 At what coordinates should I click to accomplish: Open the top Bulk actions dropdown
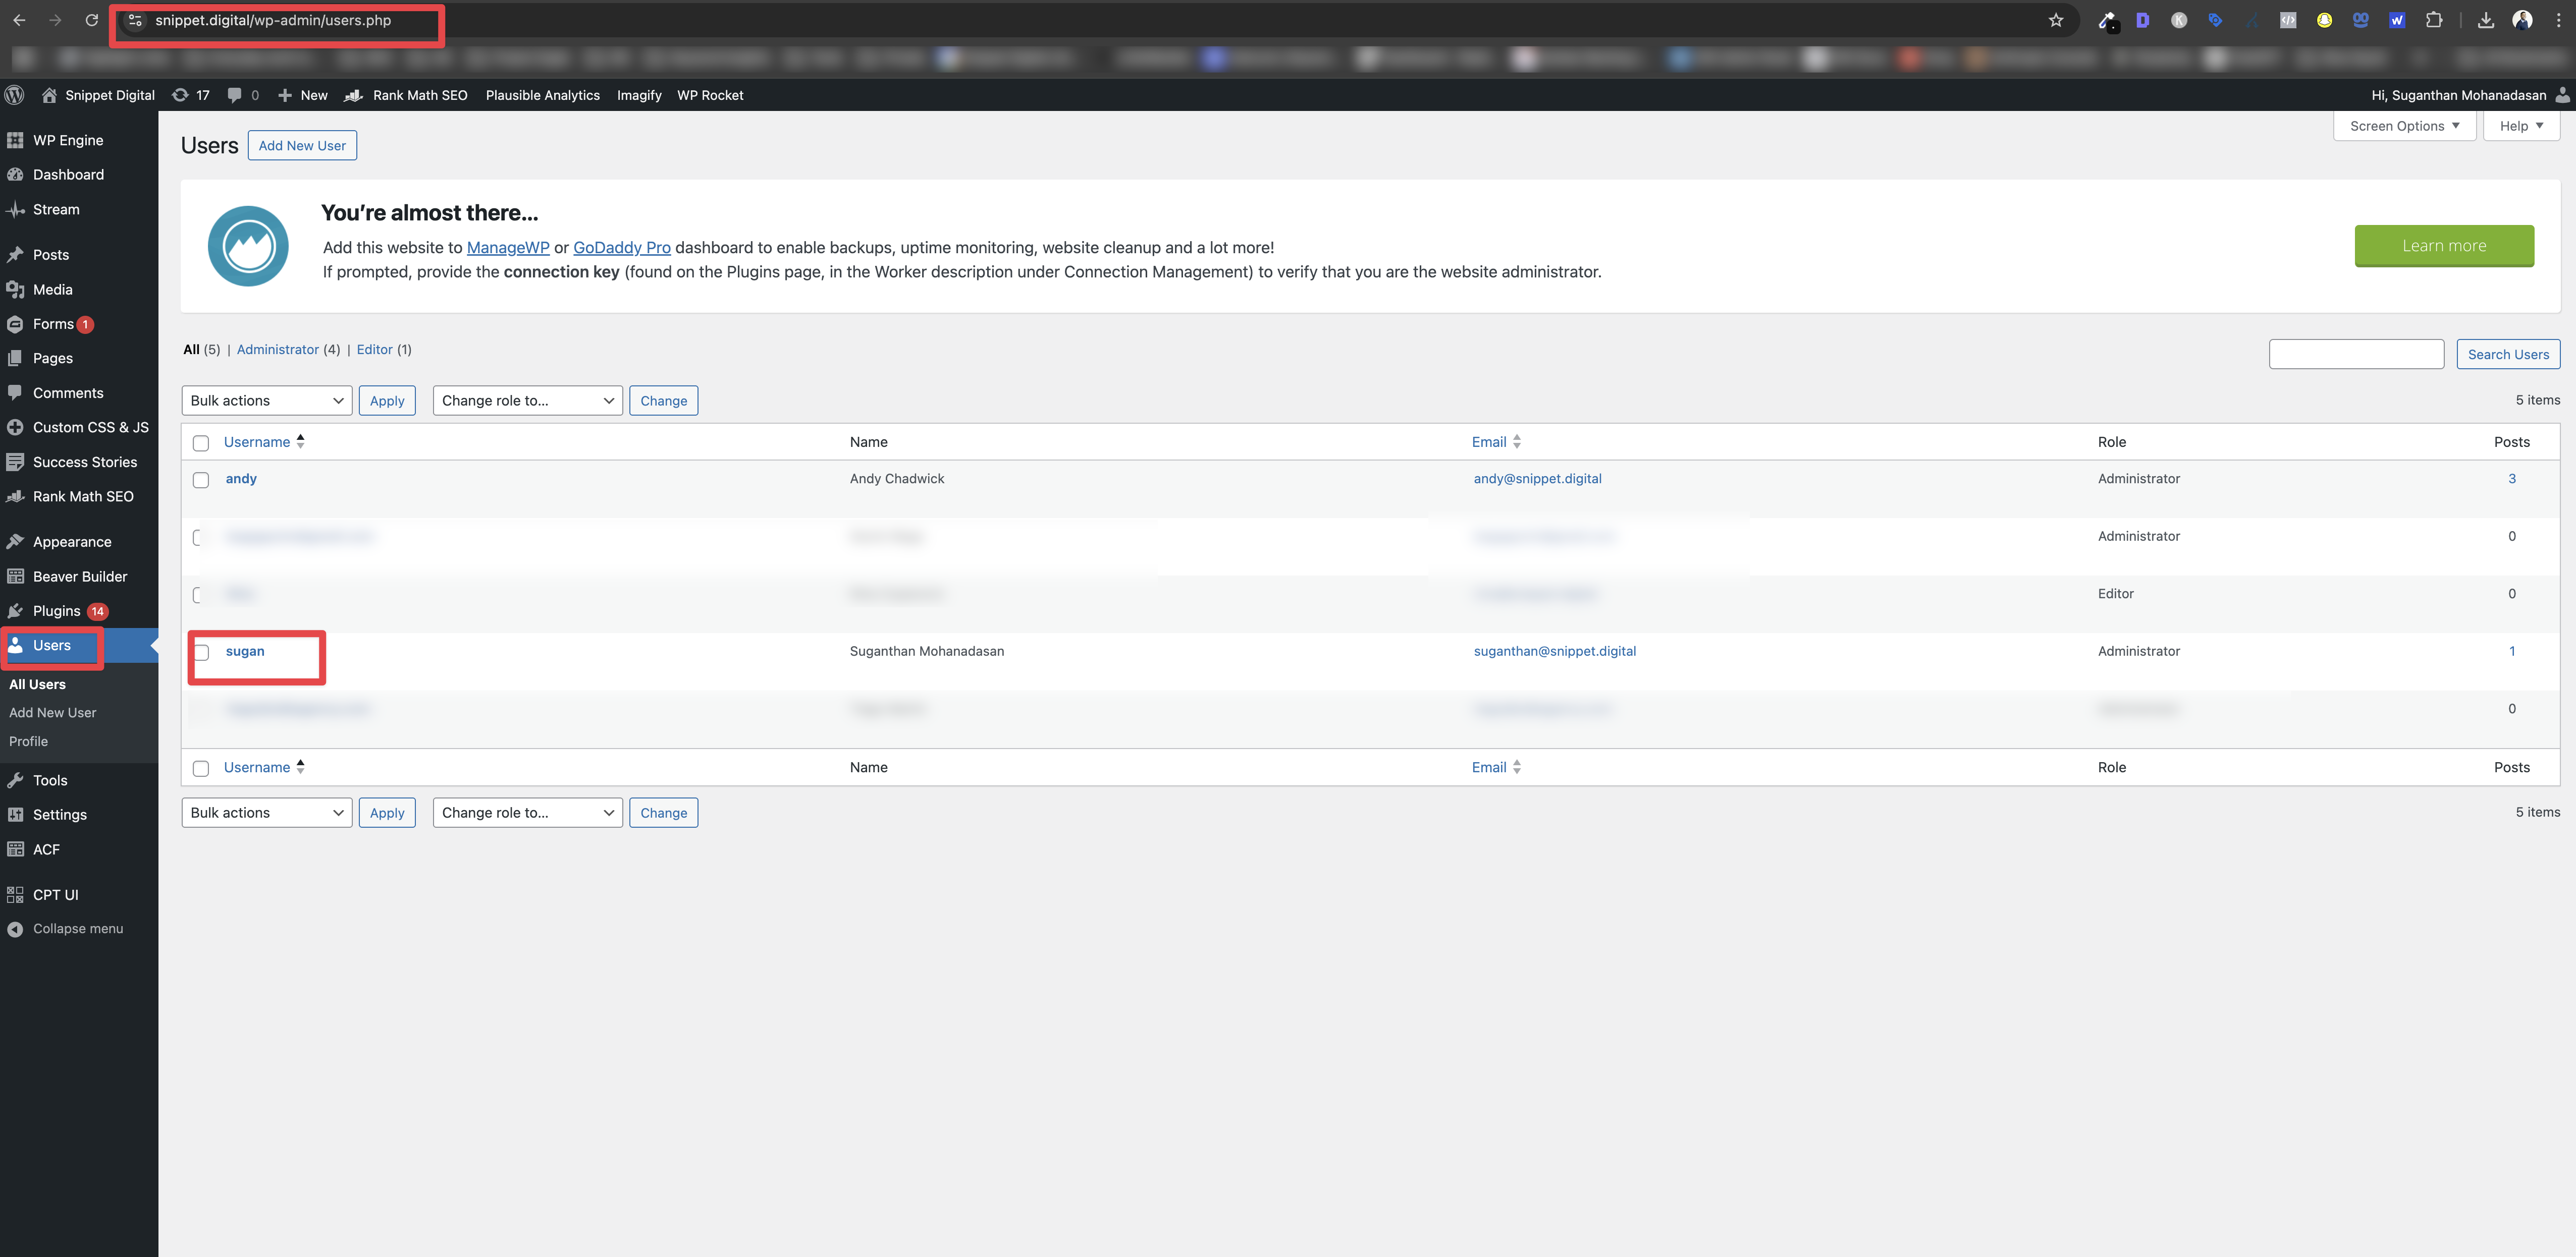(266, 401)
